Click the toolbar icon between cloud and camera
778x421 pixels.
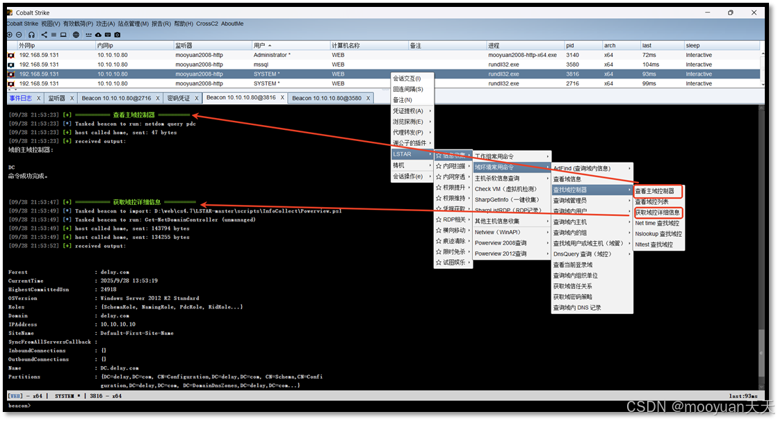click(x=108, y=35)
